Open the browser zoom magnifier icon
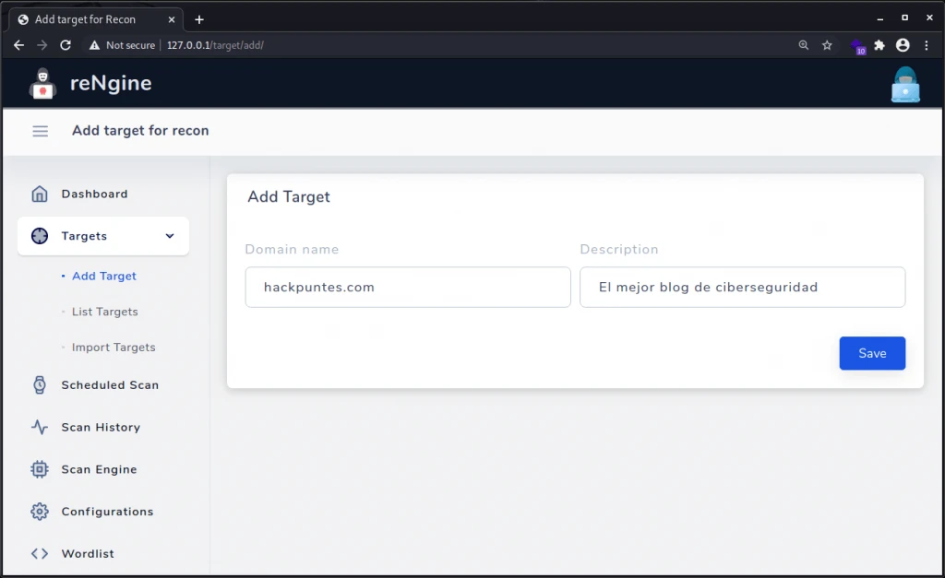 point(804,45)
